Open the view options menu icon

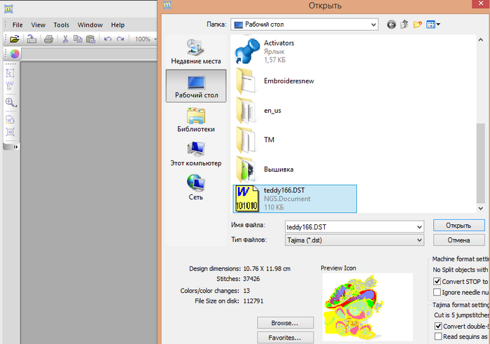pyautogui.click(x=433, y=25)
